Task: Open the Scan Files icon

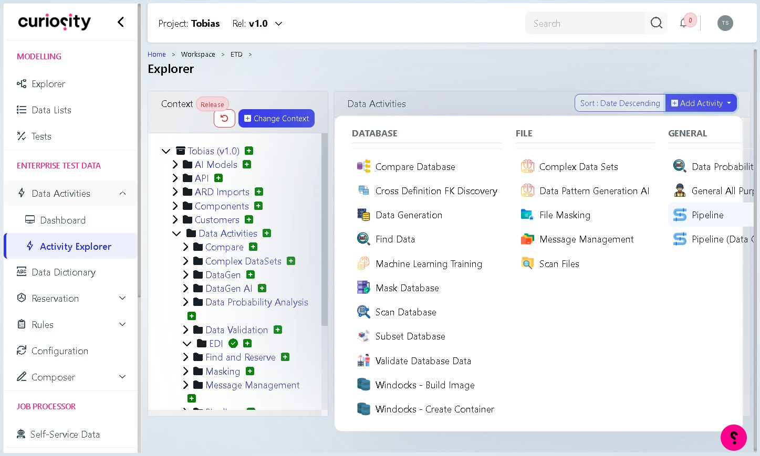Action: click(527, 263)
